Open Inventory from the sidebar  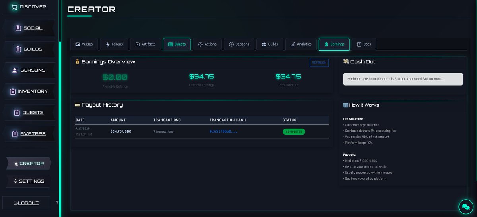(x=28, y=91)
